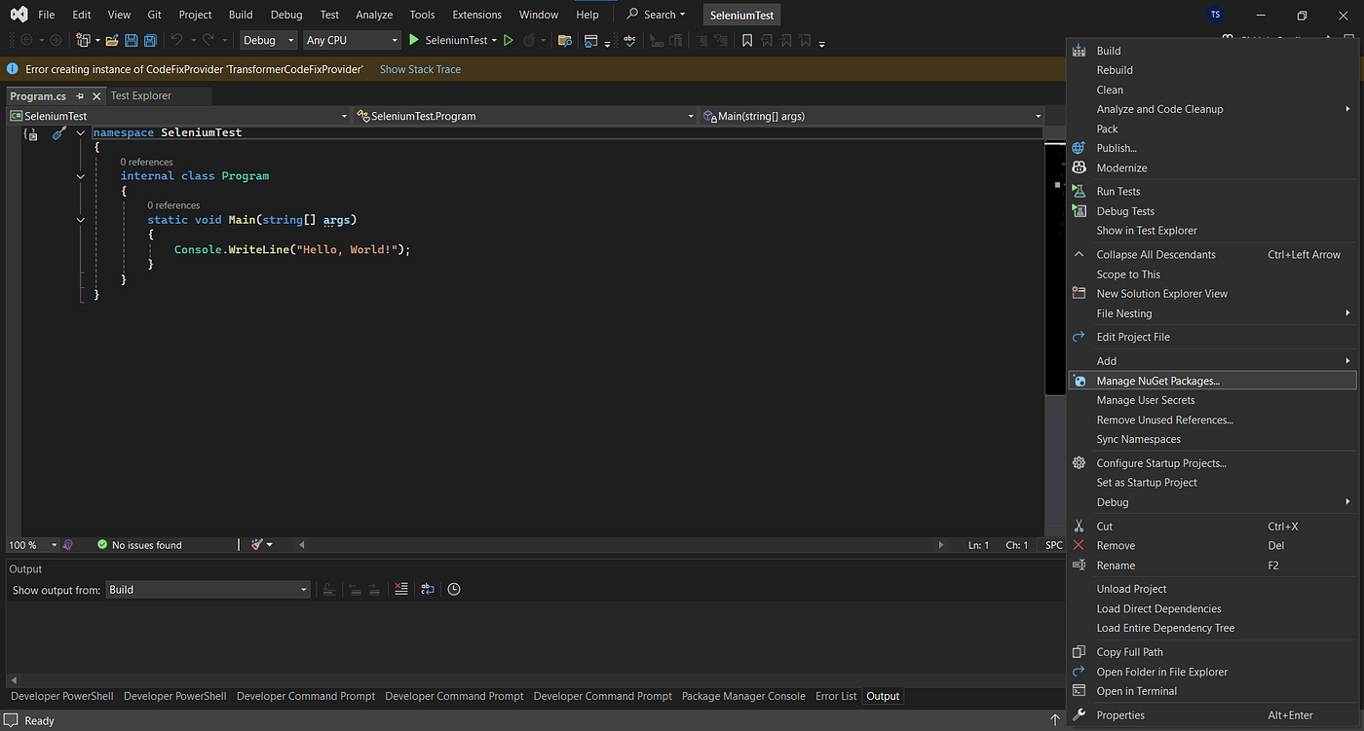
Task: Open Show output from Build dropdown
Action: [208, 590]
